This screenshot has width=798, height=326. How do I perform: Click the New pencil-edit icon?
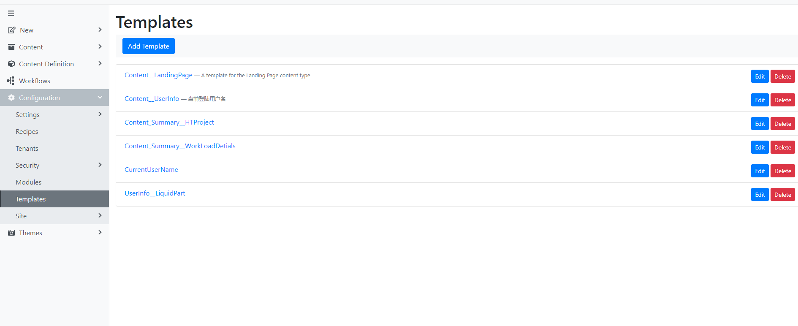click(11, 30)
